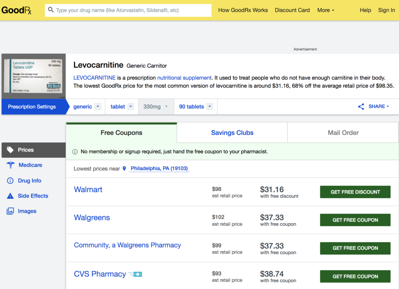
Task: Click the Side Effects warning icon
Action: (x=10, y=196)
